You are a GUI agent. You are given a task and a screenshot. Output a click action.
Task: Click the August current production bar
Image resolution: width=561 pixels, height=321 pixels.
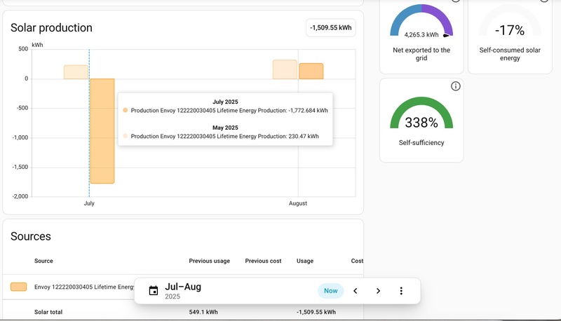[311, 71]
